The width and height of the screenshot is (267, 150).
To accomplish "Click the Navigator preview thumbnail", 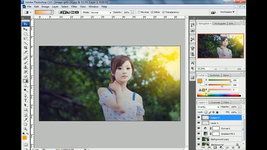I will (x=221, y=46).
